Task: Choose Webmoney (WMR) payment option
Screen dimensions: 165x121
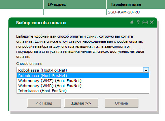Action: click(x=83, y=86)
